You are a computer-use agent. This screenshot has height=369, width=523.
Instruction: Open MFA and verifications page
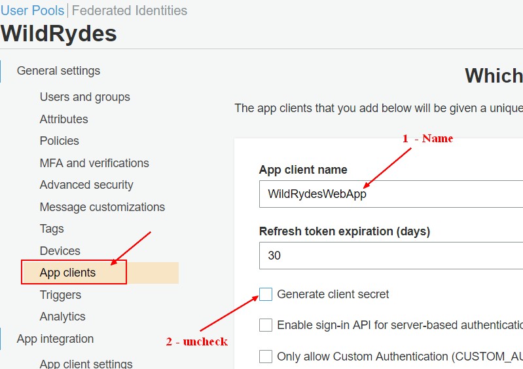coord(94,163)
